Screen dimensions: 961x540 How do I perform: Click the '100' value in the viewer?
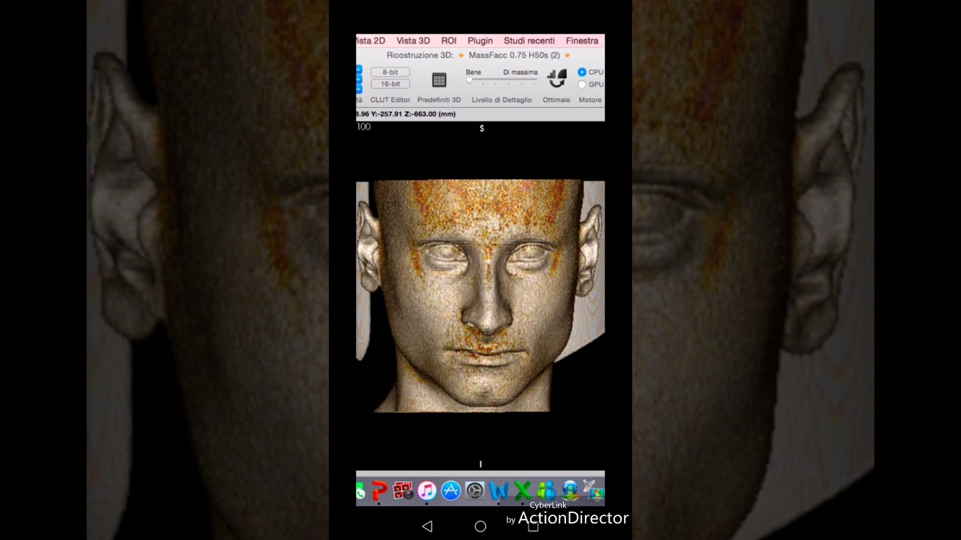[363, 127]
